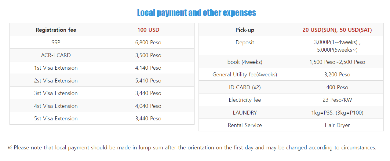Select the 5st Visa Extension label

56,119
